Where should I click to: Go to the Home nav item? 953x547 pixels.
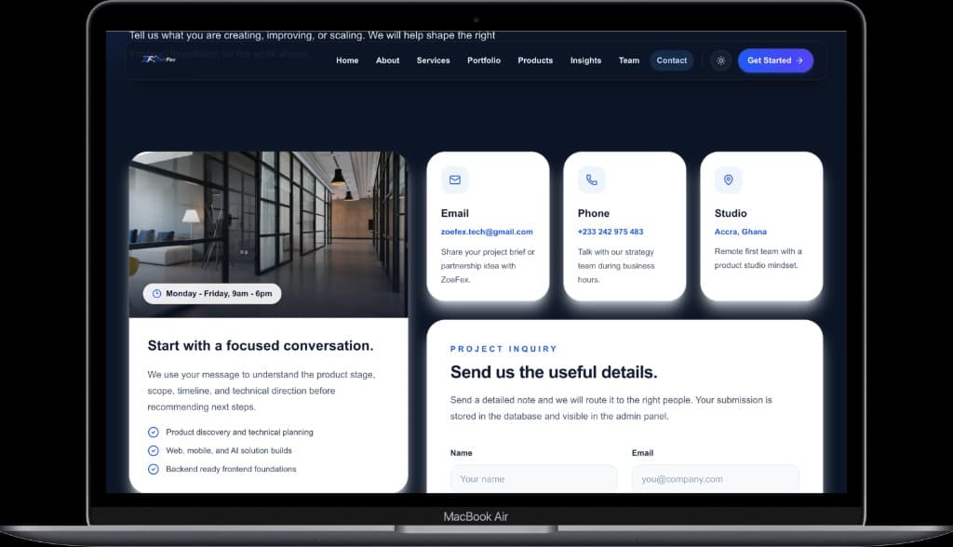(x=347, y=60)
